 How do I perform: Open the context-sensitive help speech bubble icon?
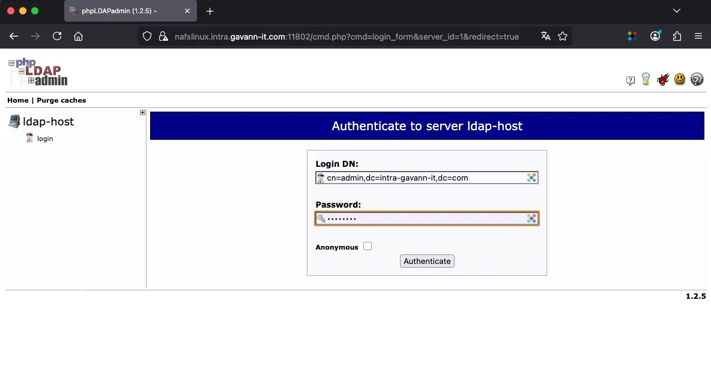click(630, 79)
